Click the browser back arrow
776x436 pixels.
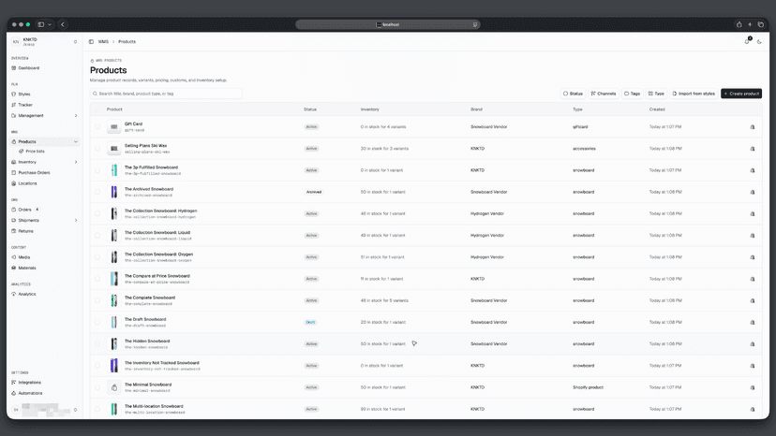click(x=63, y=24)
